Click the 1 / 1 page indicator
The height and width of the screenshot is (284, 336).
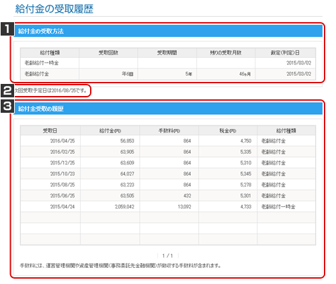(168, 256)
